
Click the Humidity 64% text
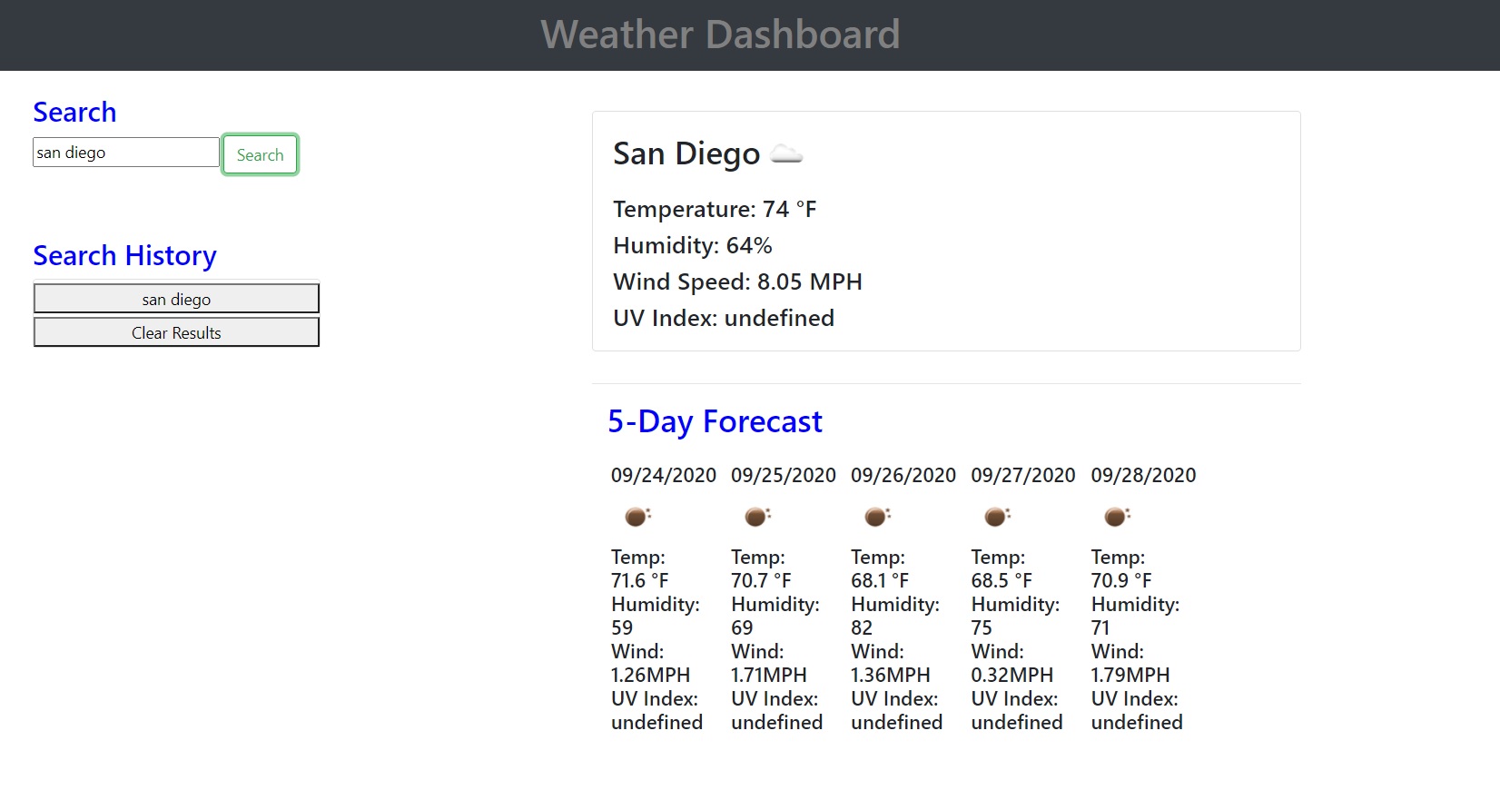[692, 245]
